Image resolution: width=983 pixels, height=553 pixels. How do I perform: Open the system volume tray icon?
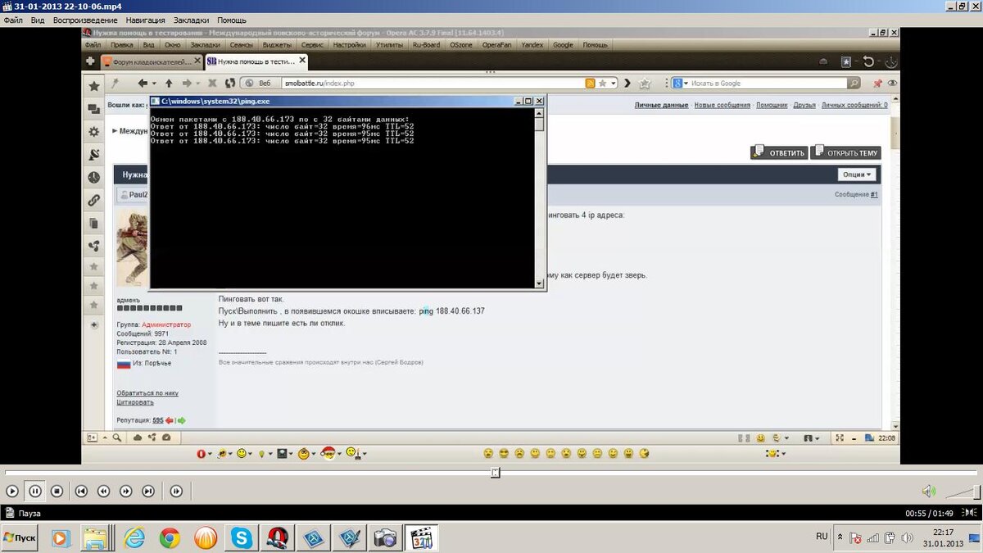coord(907,538)
